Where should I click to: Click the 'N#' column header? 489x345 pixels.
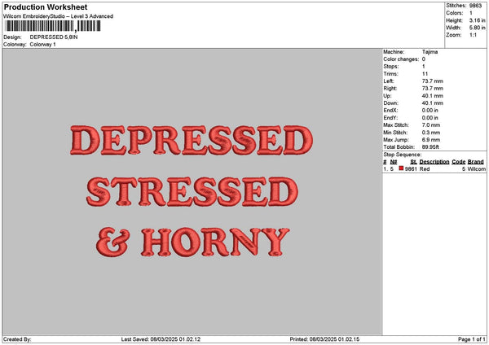394,162
